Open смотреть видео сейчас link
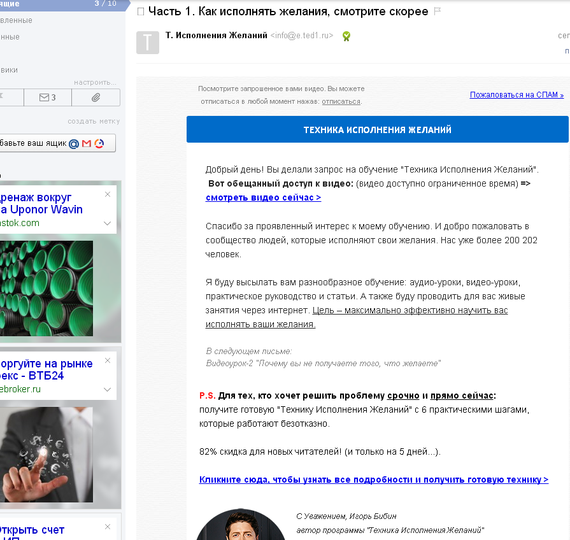570x540 pixels. [x=263, y=197]
